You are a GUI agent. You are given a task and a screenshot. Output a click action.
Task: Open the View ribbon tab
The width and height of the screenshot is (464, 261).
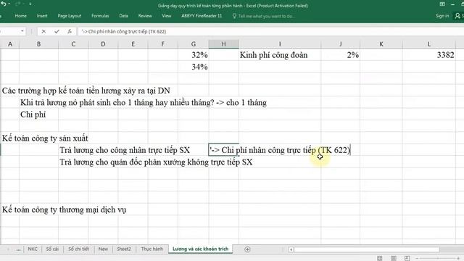tap(167, 16)
